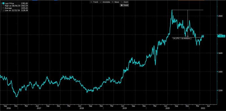Collapse the legend tree expander
The image size is (226, 111).
click(x=1, y=3)
